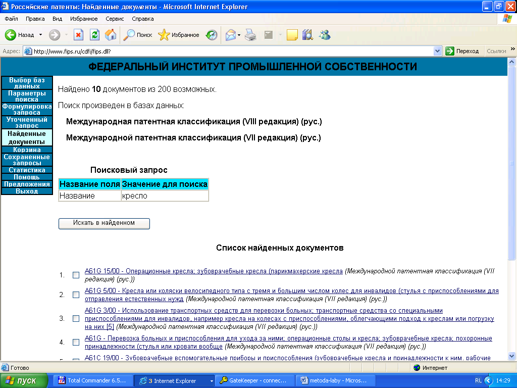
Task: Switch to Total Commander taskbar button
Action: point(93,380)
